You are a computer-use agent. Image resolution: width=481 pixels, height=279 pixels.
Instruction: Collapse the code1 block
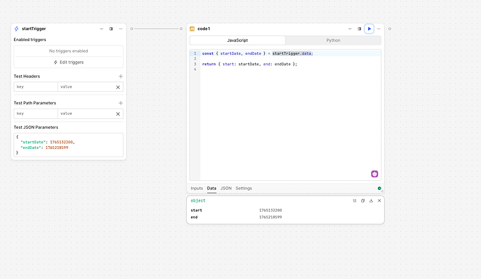(350, 29)
